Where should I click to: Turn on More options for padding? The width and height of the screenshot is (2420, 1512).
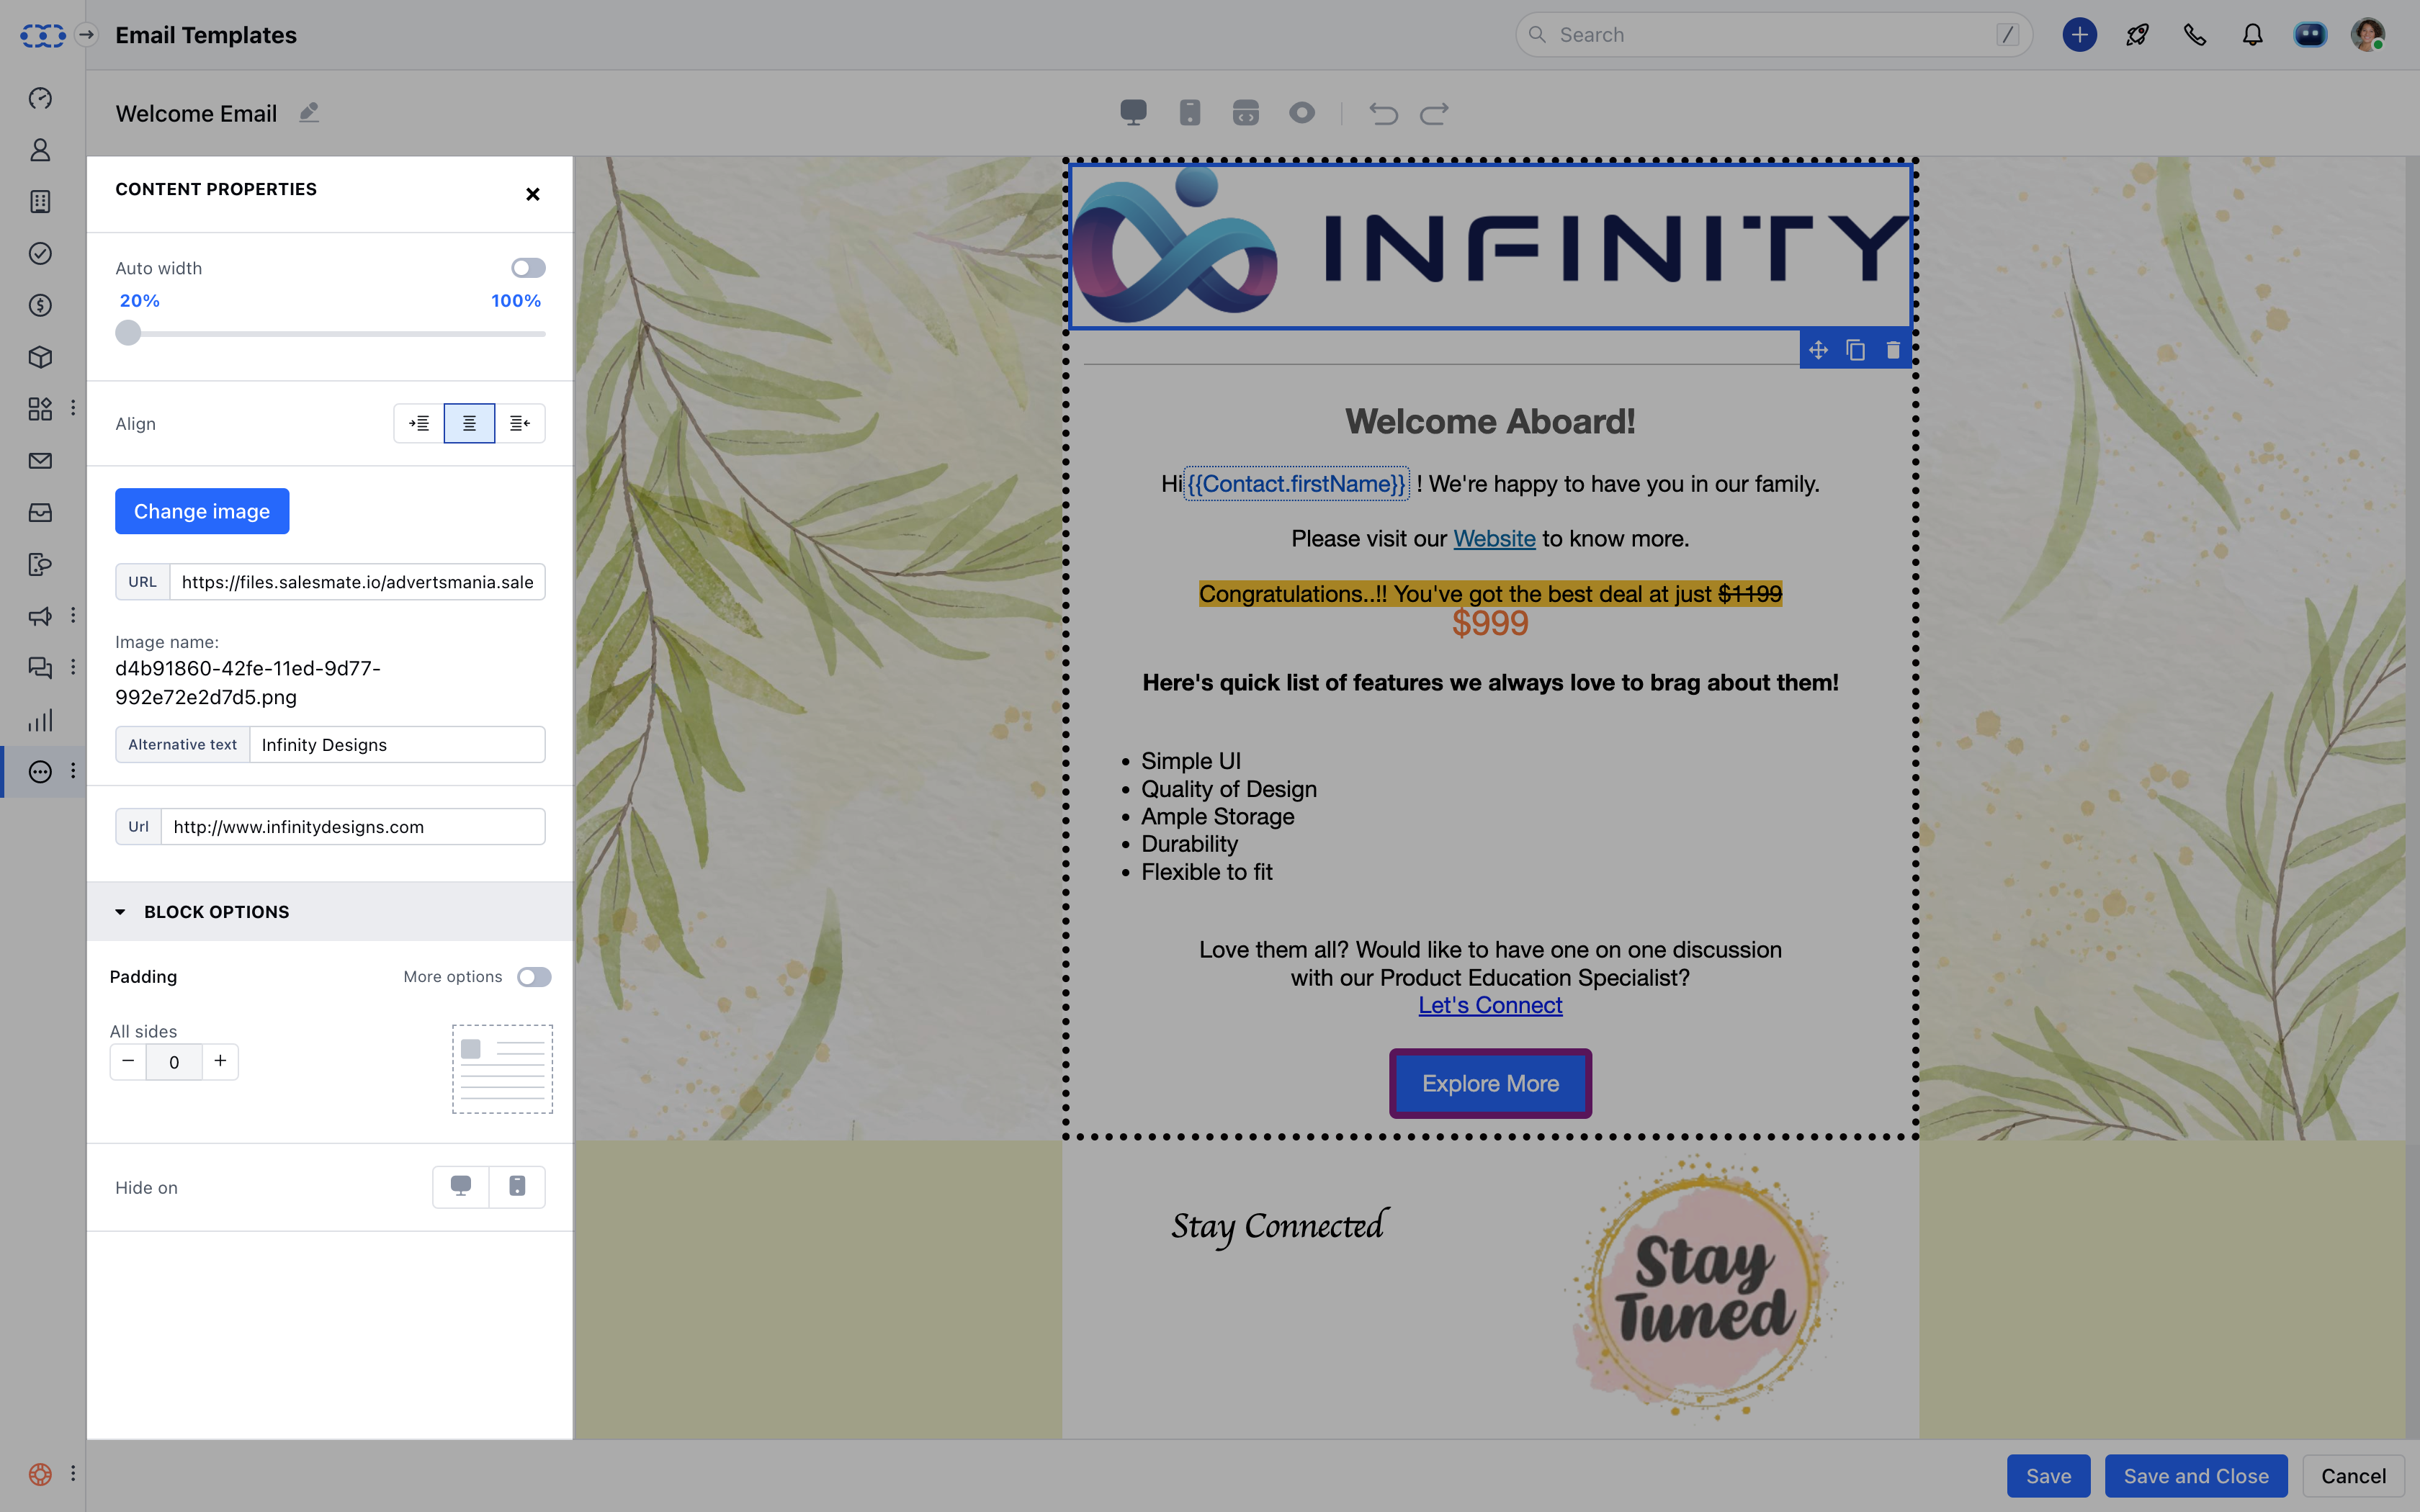click(x=535, y=977)
